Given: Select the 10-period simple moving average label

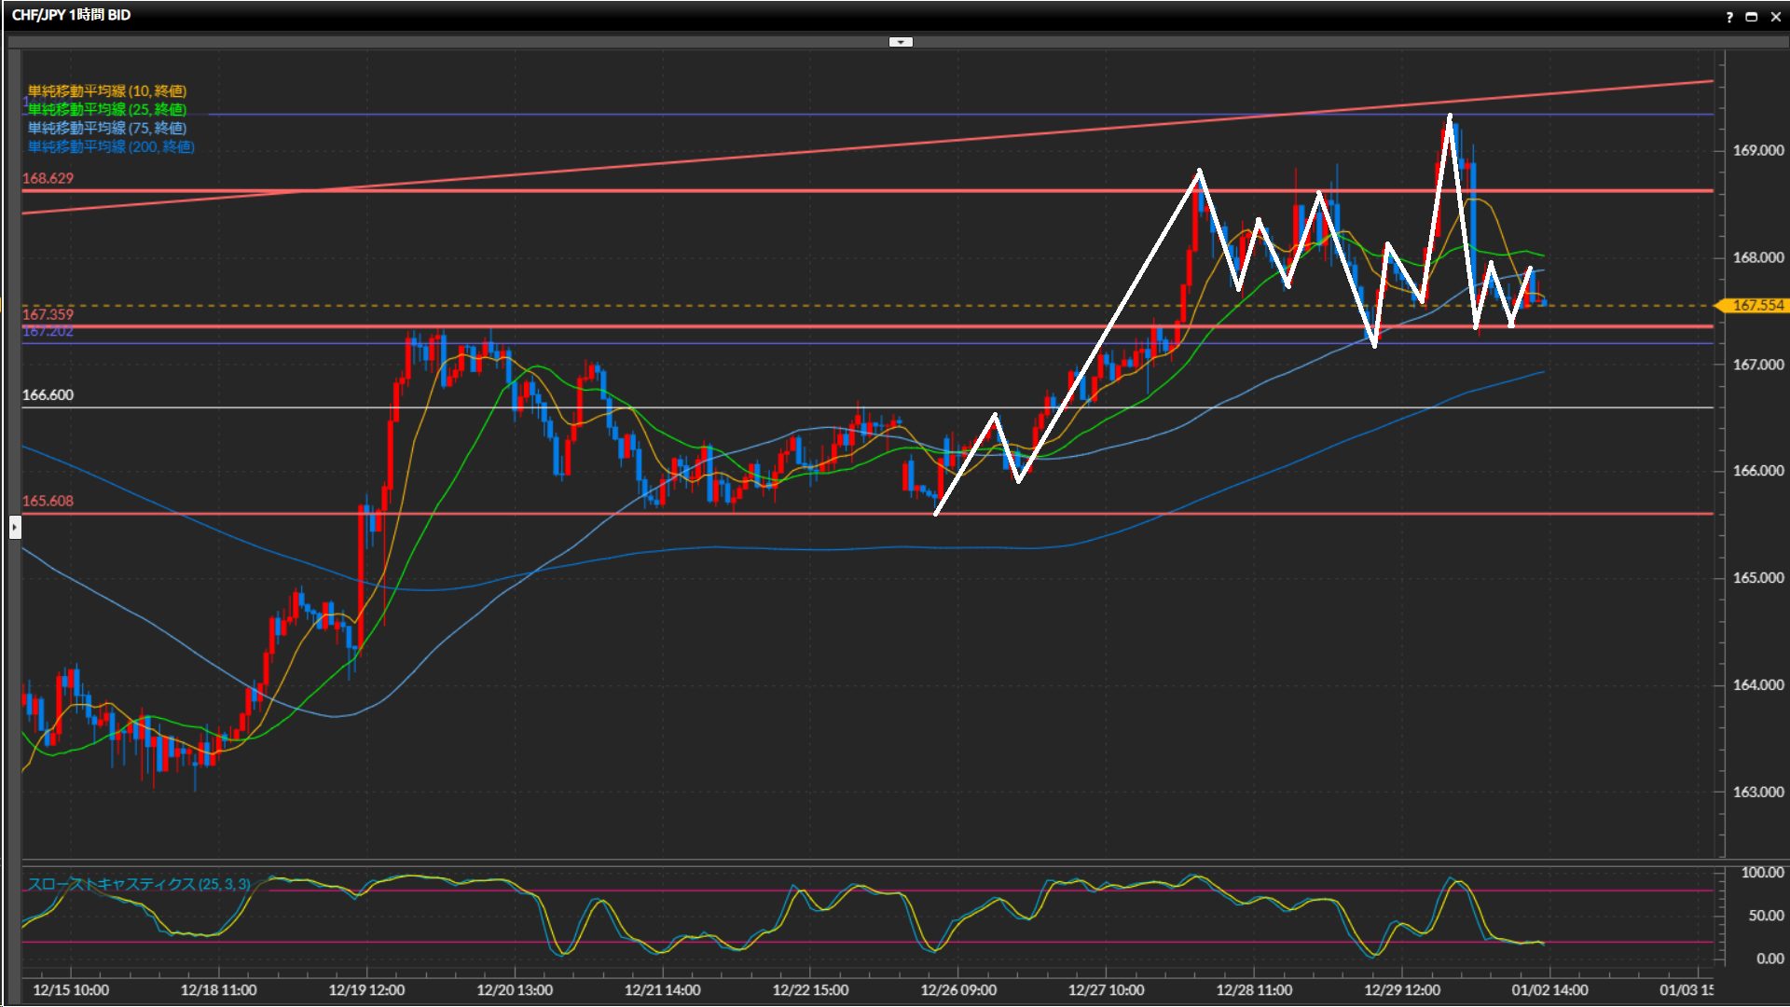Looking at the screenshot, I should pos(107,90).
